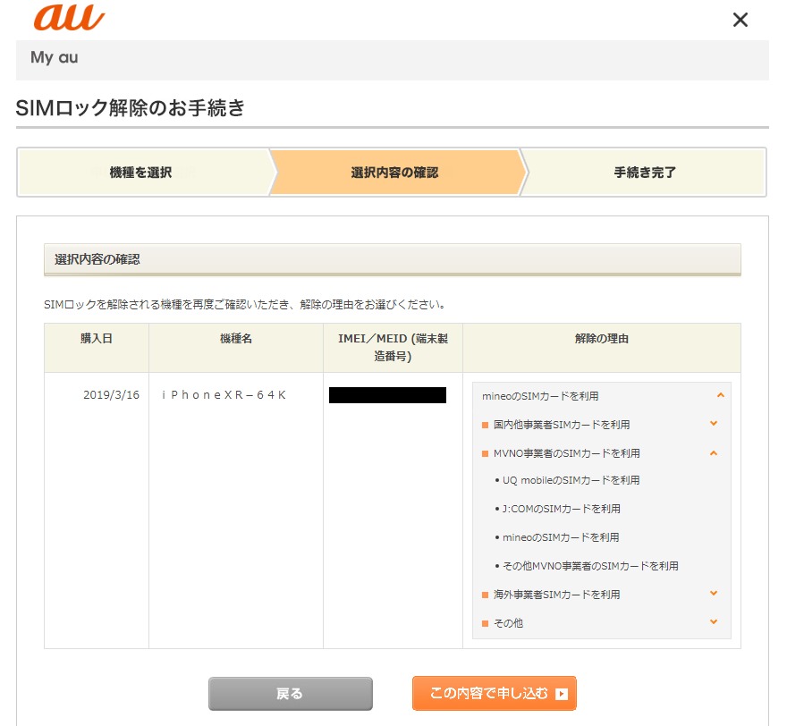787x726 pixels.
Task: Click the My au header link
Action: click(55, 57)
